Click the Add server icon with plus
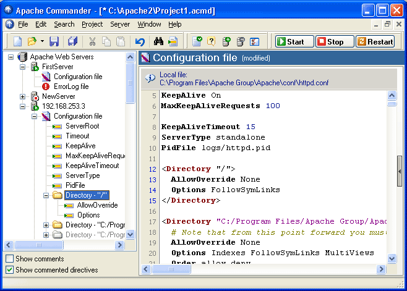 [x=226, y=41]
